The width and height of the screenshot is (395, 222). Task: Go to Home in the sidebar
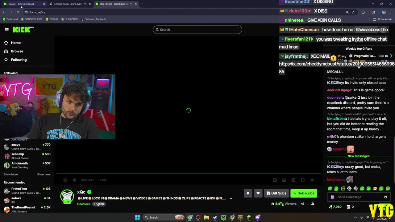(x=16, y=43)
